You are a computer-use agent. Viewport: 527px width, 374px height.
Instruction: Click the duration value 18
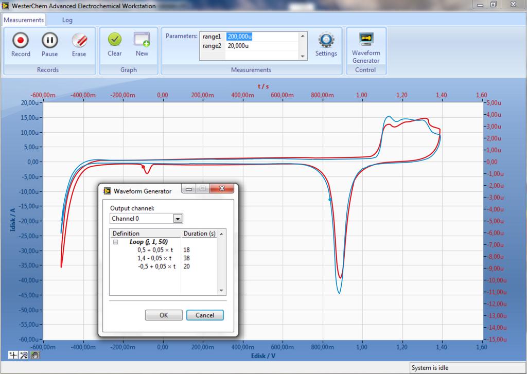point(186,250)
